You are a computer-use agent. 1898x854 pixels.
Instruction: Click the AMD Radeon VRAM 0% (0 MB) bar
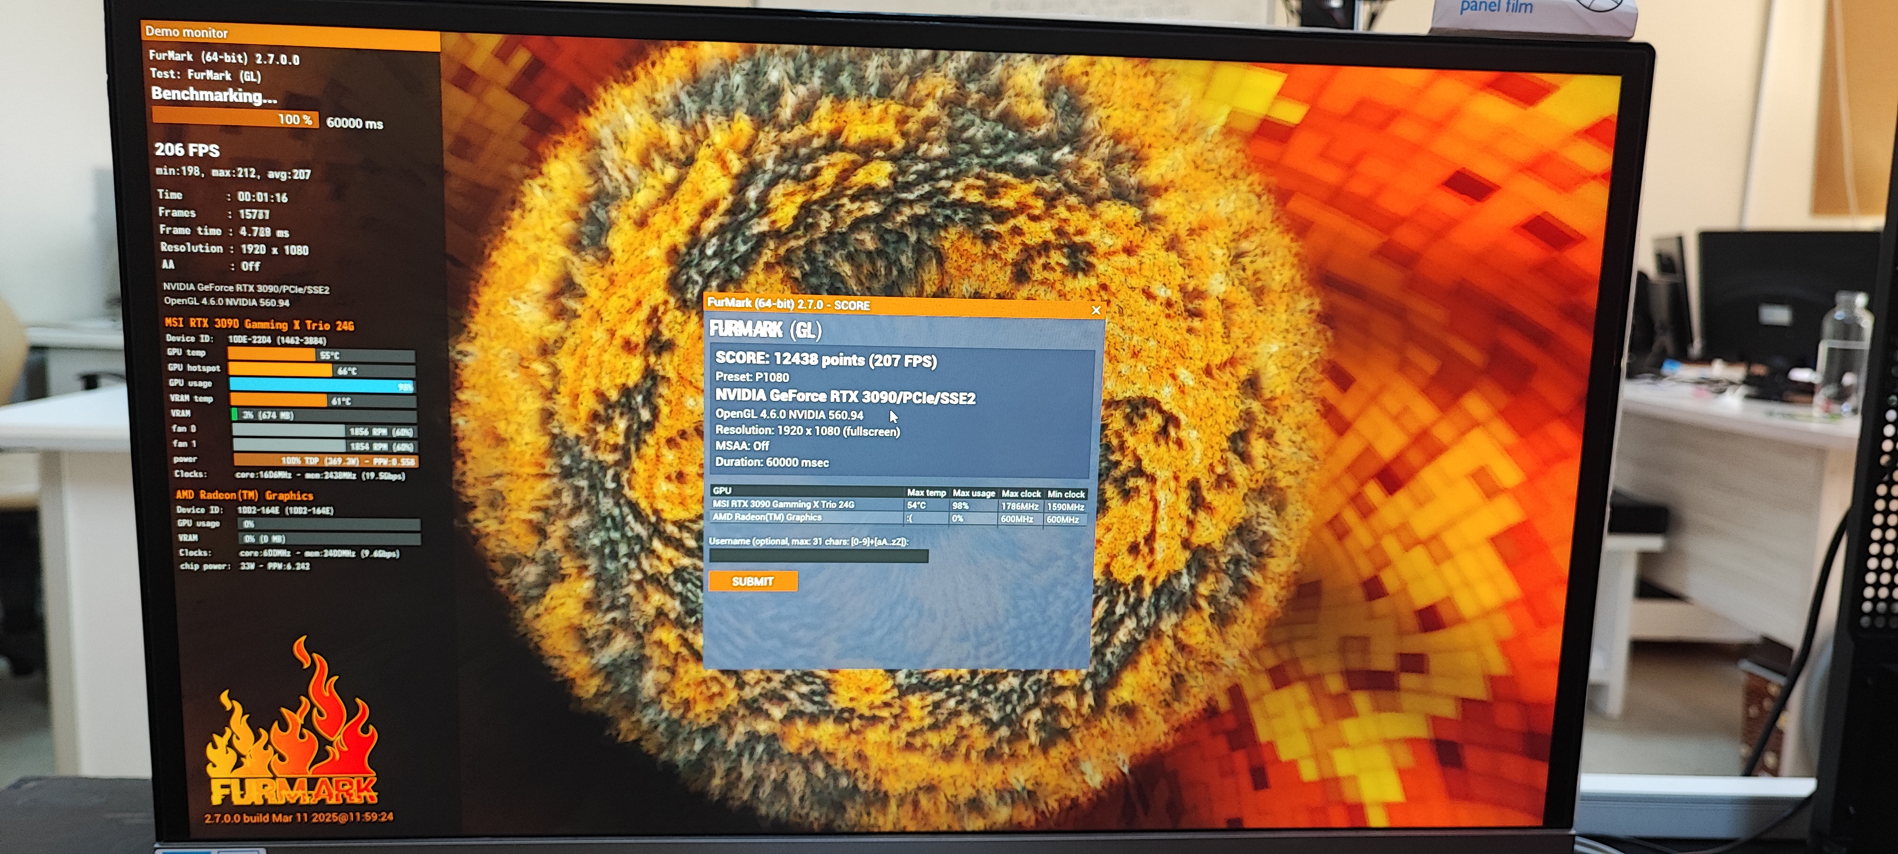329,538
